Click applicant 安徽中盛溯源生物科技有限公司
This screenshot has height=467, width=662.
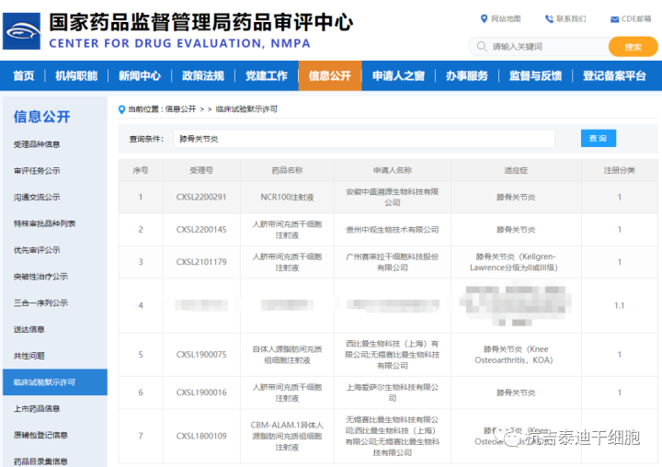pos(393,197)
